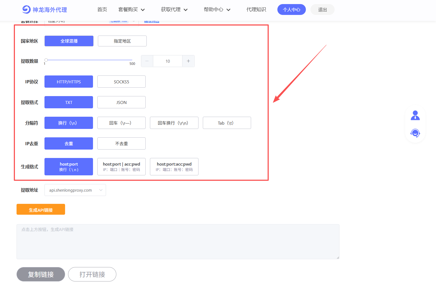
Task: Click the minus icon to decrease quantity
Action: [x=147, y=61]
